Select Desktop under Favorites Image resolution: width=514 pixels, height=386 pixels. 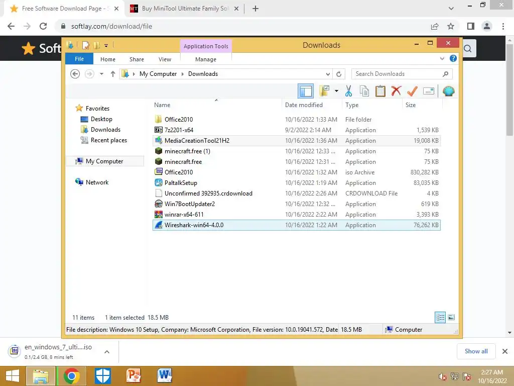click(x=101, y=119)
